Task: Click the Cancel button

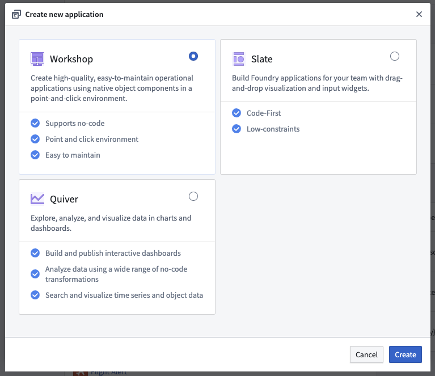Action: pyautogui.click(x=366, y=354)
